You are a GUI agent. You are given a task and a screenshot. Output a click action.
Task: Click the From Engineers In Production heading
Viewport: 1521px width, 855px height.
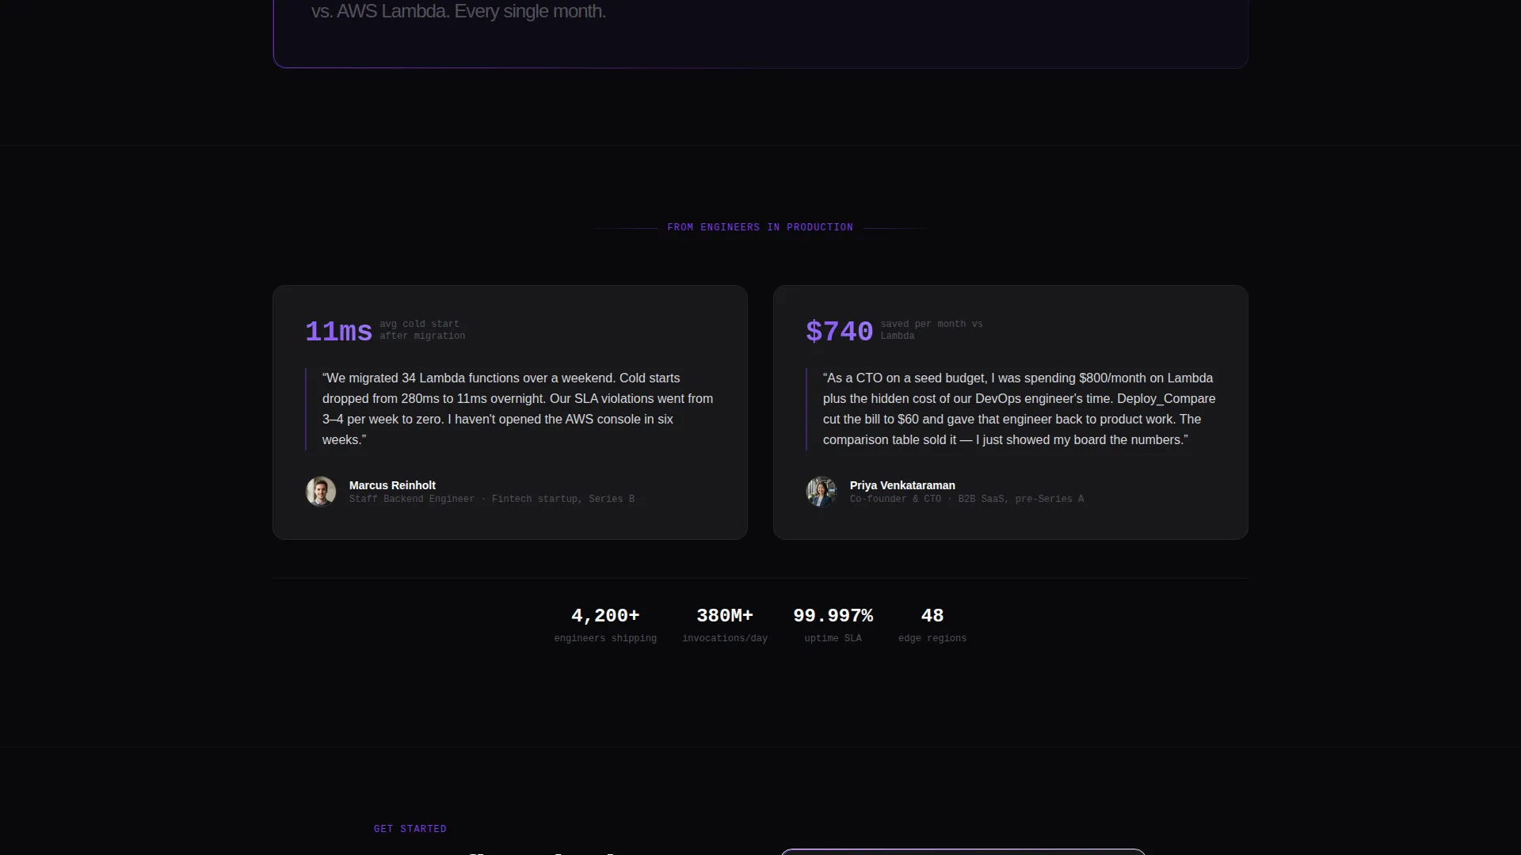(760, 227)
